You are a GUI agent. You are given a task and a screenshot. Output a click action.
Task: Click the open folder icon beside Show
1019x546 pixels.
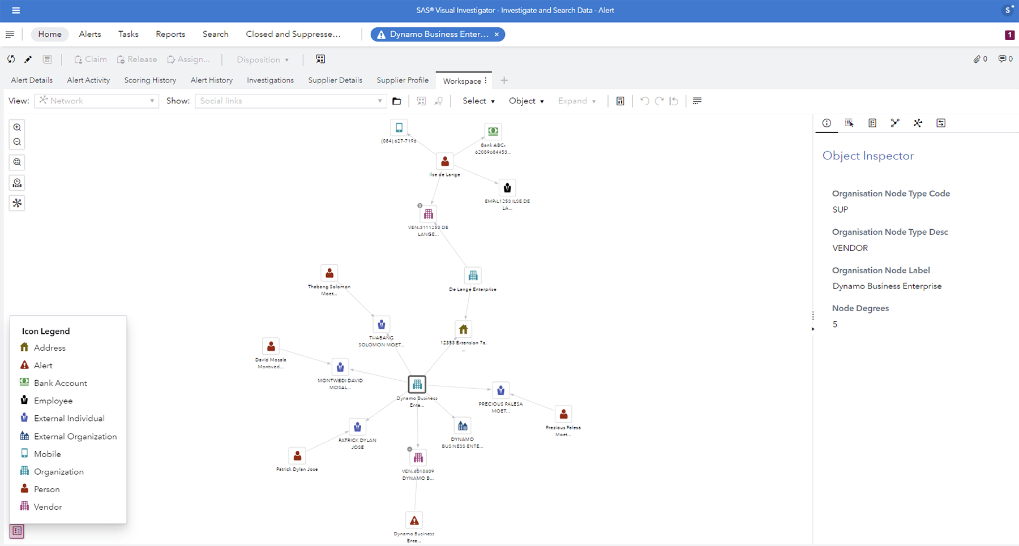point(397,101)
